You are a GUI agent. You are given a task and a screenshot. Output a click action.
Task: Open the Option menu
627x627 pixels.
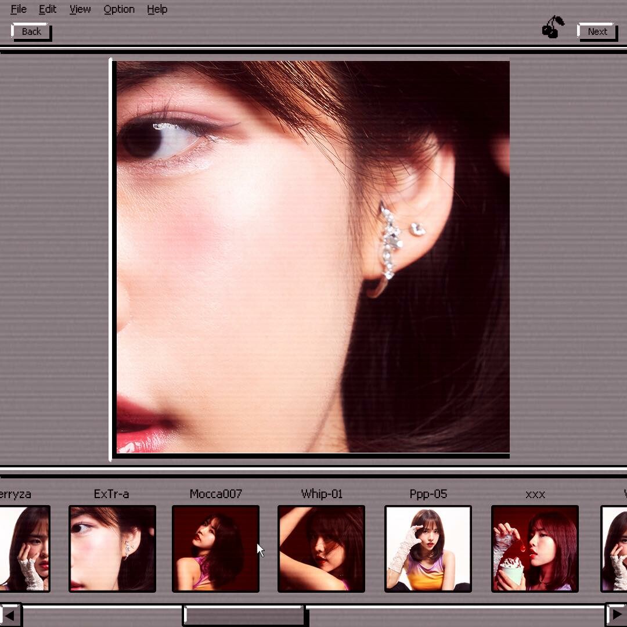[x=119, y=9]
